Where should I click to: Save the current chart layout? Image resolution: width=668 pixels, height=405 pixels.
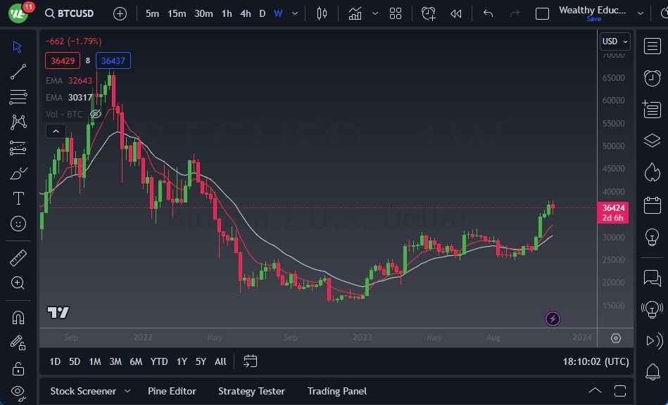pyautogui.click(x=595, y=19)
